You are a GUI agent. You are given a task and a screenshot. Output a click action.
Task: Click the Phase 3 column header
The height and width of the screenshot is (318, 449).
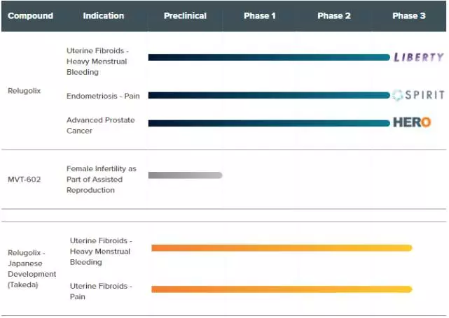(409, 15)
